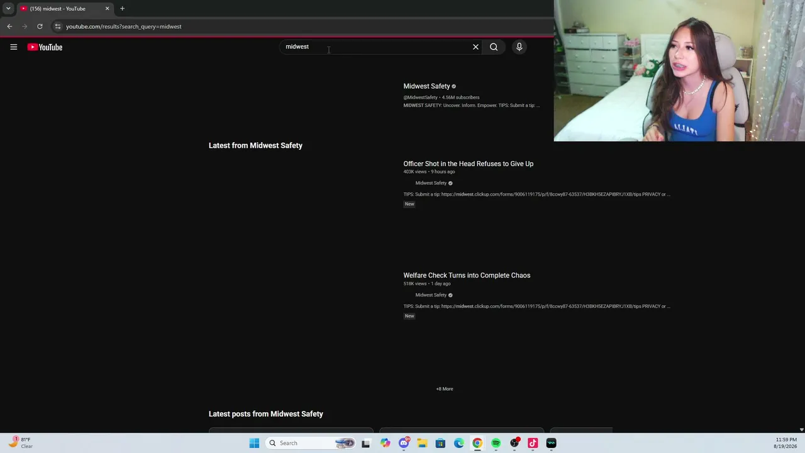Go back in browser history
Viewport: 805px width, 453px height.
(x=9, y=26)
